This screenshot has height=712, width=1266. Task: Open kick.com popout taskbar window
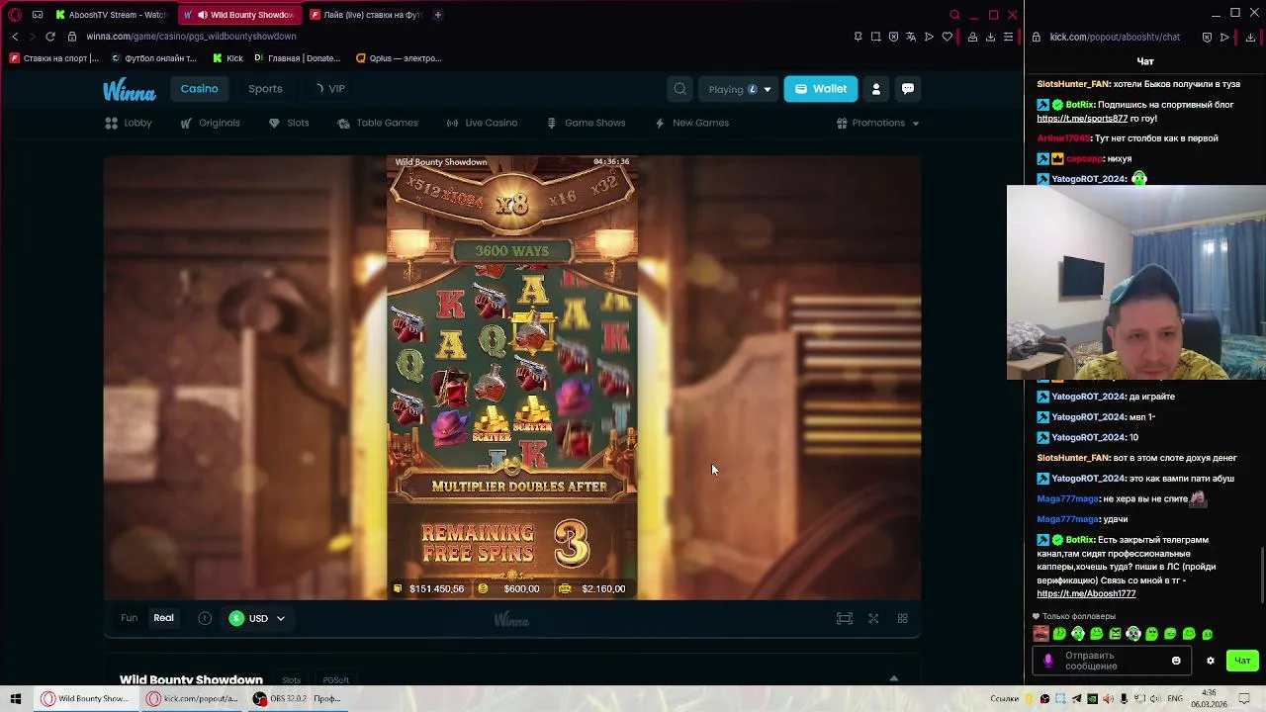click(192, 698)
